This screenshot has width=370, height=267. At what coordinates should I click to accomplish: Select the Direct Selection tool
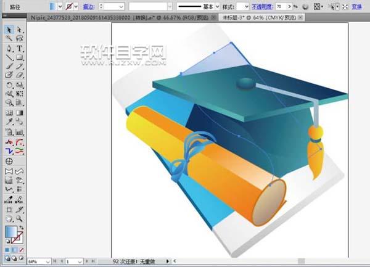[20, 30]
